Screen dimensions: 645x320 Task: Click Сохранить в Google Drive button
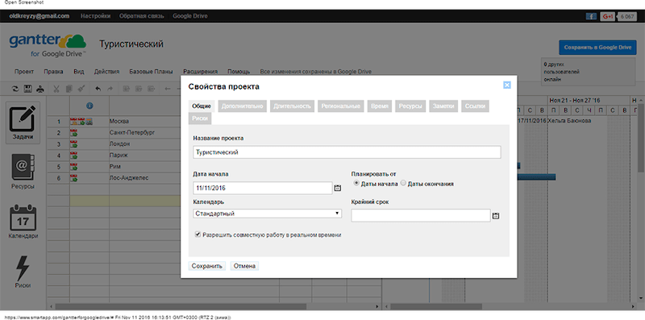pyautogui.click(x=597, y=48)
